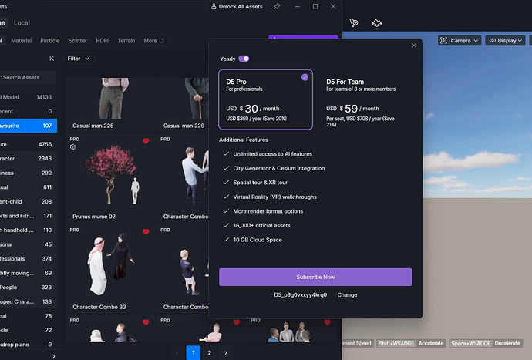Open the Material tab
The width and height of the screenshot is (532, 360).
pos(21,41)
